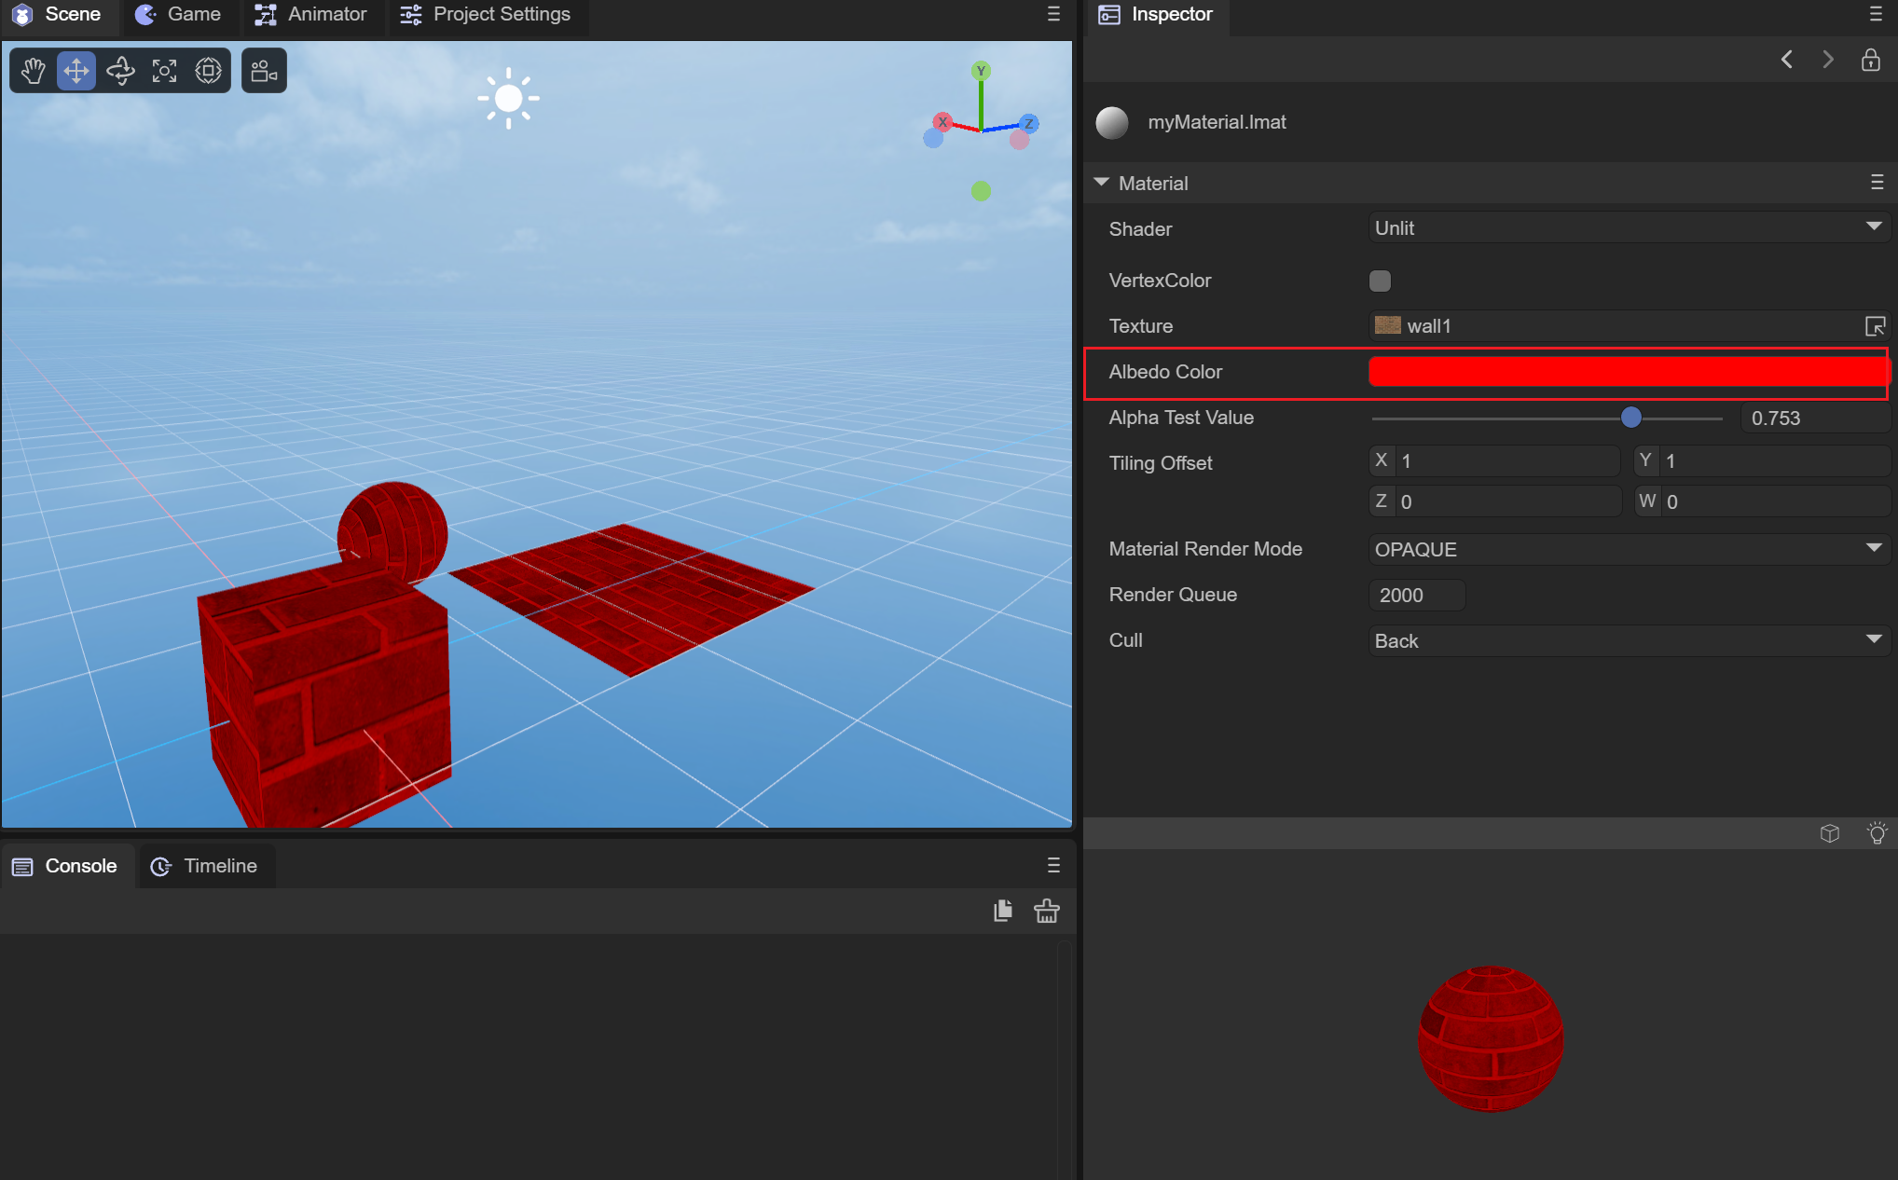Image resolution: width=1898 pixels, height=1180 pixels.
Task: Open the red Albedo Color swatch
Action: click(x=1627, y=372)
